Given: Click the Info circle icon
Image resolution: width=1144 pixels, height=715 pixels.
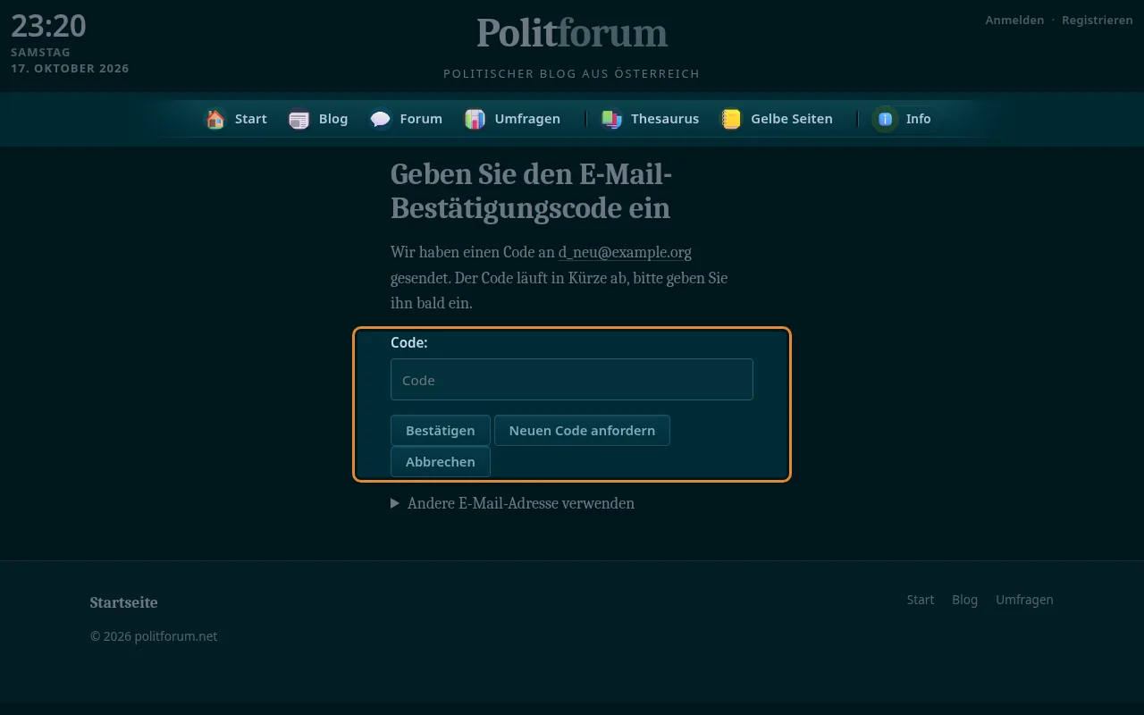Looking at the screenshot, I should coord(886,119).
